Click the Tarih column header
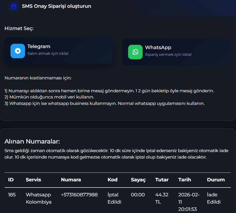This screenshot has width=236, height=213. [x=185, y=180]
